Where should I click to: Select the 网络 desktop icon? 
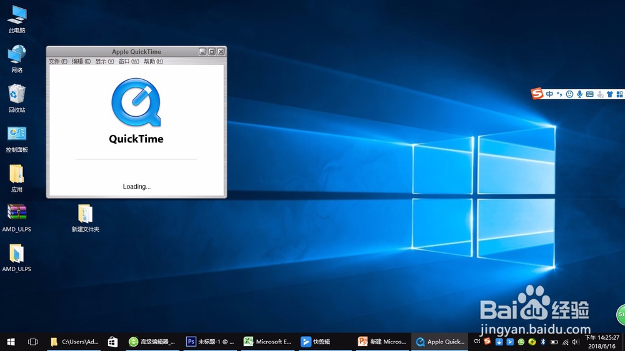[17, 59]
